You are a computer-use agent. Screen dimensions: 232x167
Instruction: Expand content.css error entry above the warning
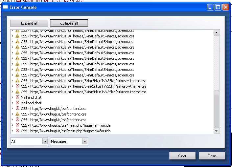pos(12,109)
